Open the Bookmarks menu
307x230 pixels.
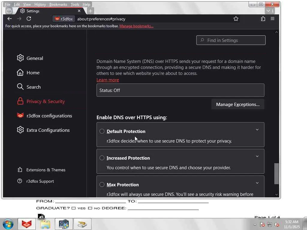pos(58,4)
